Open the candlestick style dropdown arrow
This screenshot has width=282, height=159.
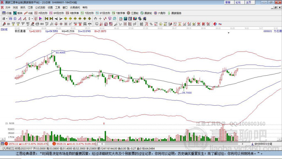pyautogui.click(x=32, y=19)
